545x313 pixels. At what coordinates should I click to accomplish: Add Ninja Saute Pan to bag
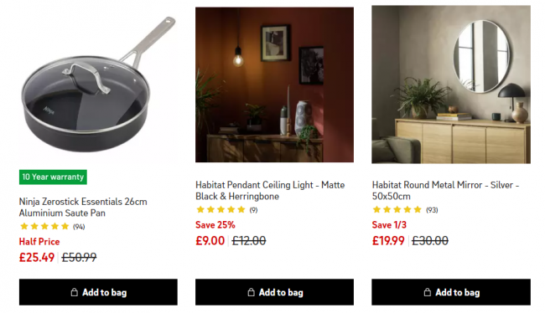[x=98, y=292]
